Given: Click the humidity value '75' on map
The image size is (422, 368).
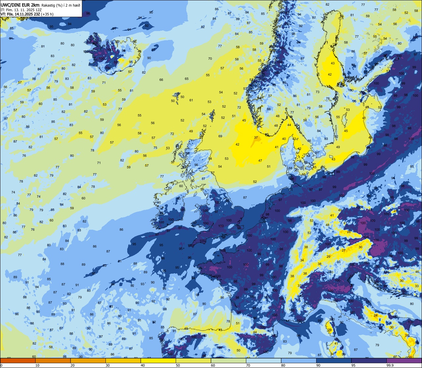Looking at the screenshot, I should tap(155, 148).
